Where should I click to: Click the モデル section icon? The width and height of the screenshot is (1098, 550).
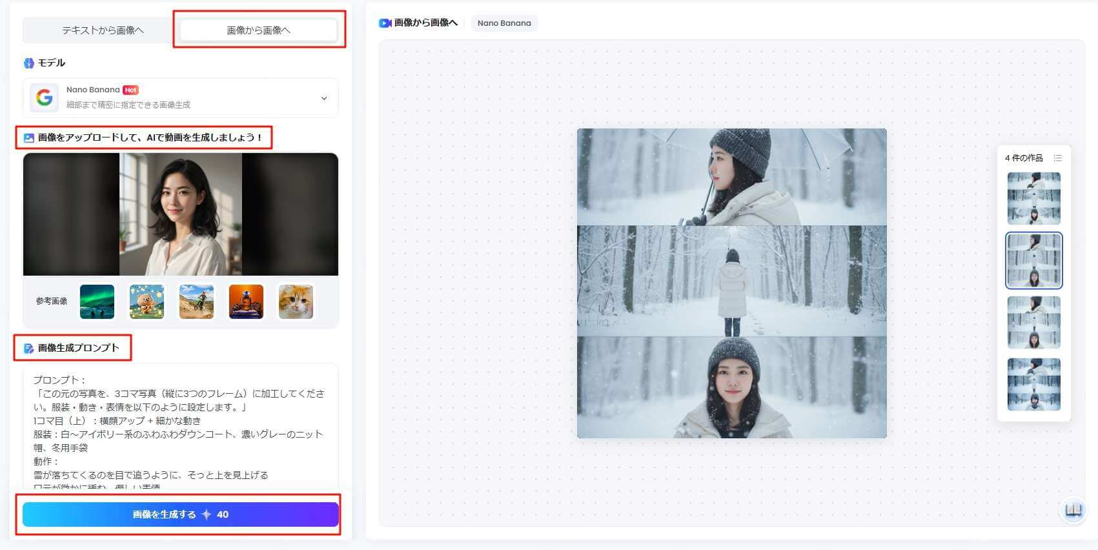click(x=29, y=63)
